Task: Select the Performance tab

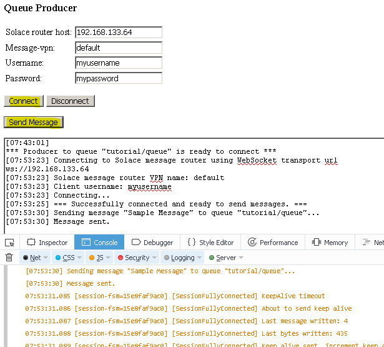Action: pyautogui.click(x=273, y=243)
